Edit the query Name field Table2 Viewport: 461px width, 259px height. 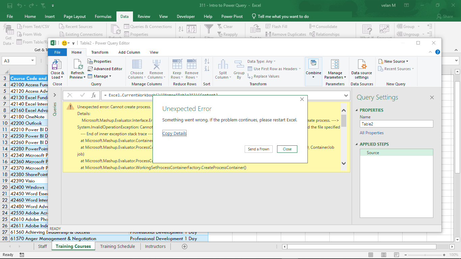(x=396, y=124)
